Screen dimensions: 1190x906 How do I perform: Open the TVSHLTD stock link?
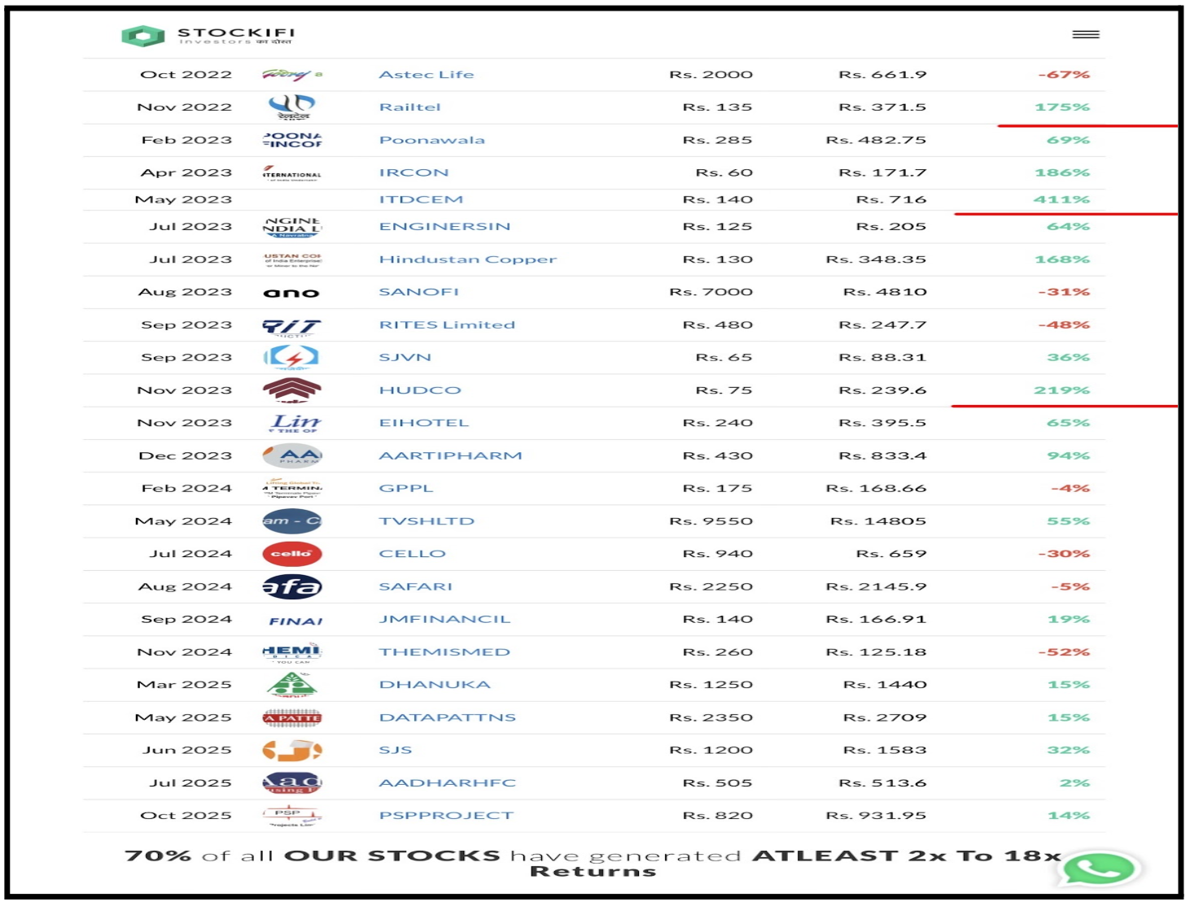point(427,521)
